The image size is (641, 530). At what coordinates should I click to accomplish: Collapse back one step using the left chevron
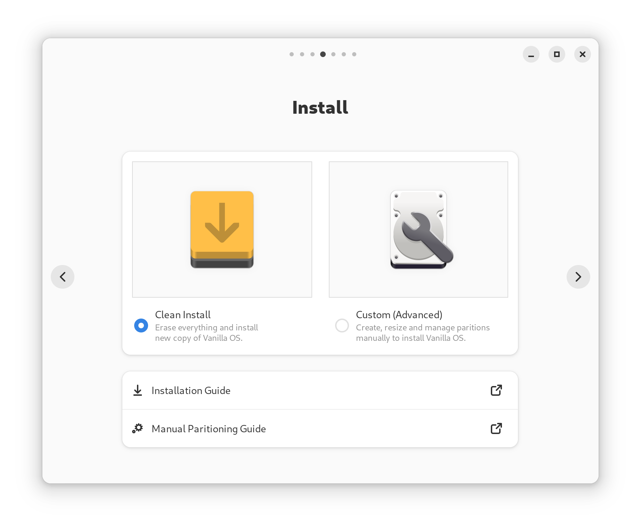coord(63,276)
